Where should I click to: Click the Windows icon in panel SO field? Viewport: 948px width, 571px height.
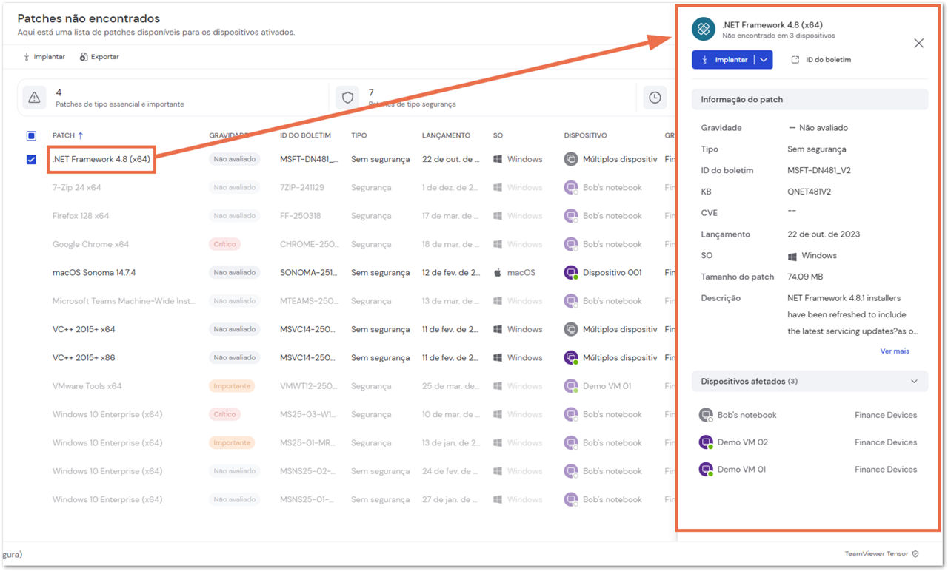point(792,256)
